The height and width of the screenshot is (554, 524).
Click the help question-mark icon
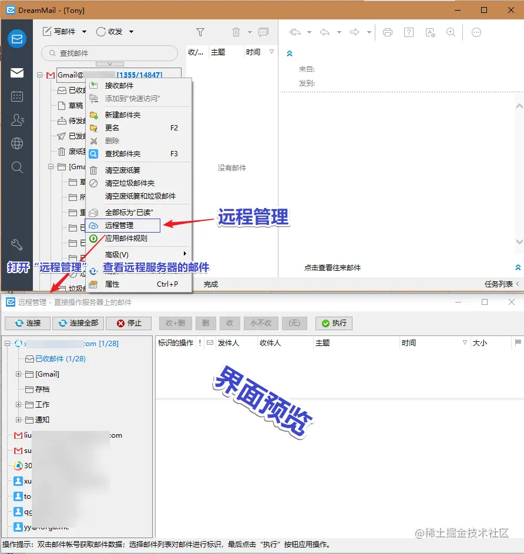(x=409, y=32)
